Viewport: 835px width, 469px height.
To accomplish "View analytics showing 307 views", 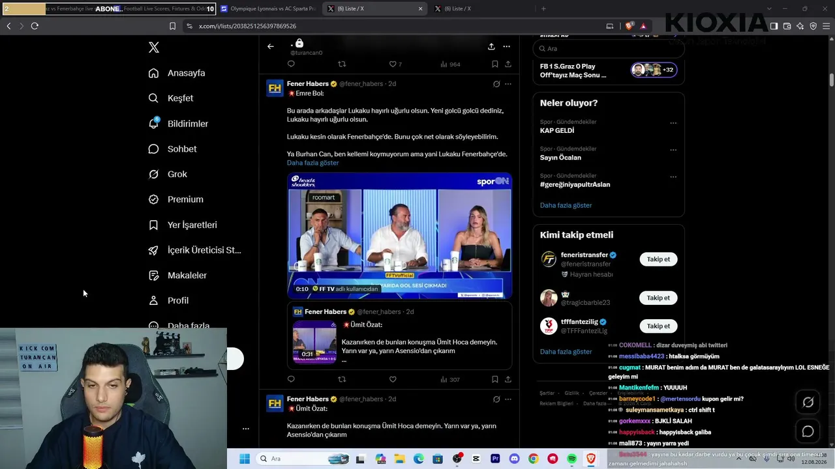I will click(451, 379).
